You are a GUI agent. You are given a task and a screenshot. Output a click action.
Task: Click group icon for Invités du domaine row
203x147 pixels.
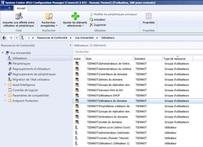pyautogui.click(x=77, y=122)
